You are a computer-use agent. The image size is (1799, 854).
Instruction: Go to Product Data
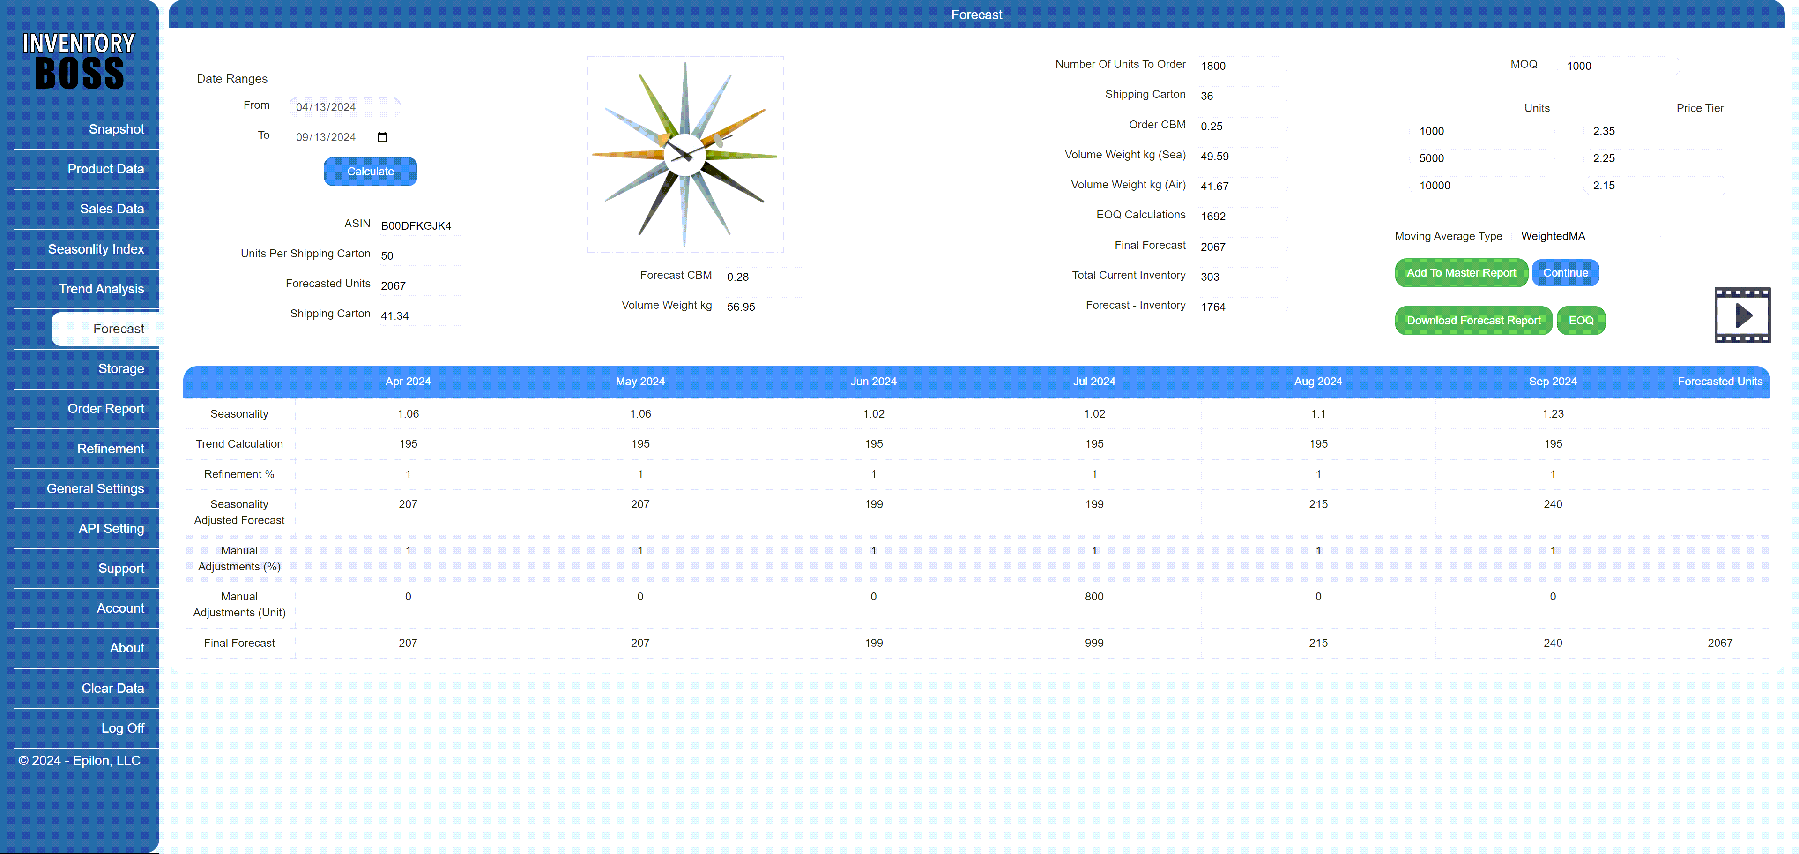pos(105,169)
